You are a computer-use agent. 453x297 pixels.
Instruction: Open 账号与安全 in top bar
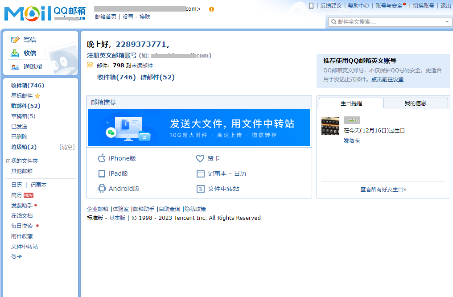click(x=389, y=6)
